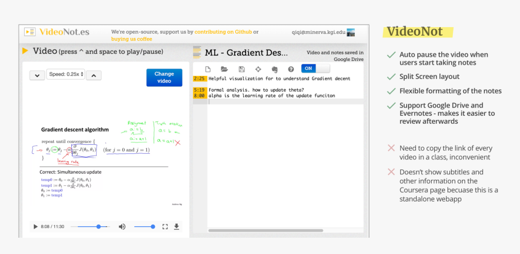The width and height of the screenshot is (520, 254).
Task: Click note 'Formal analysis. how to update theta?'
Action: [256, 90]
